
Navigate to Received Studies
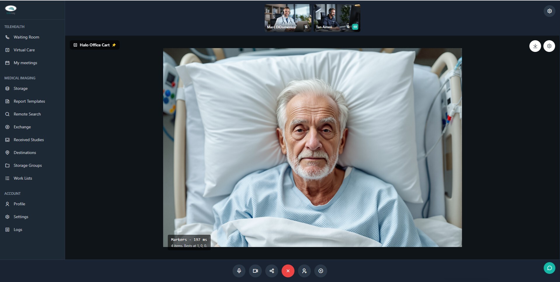click(29, 140)
